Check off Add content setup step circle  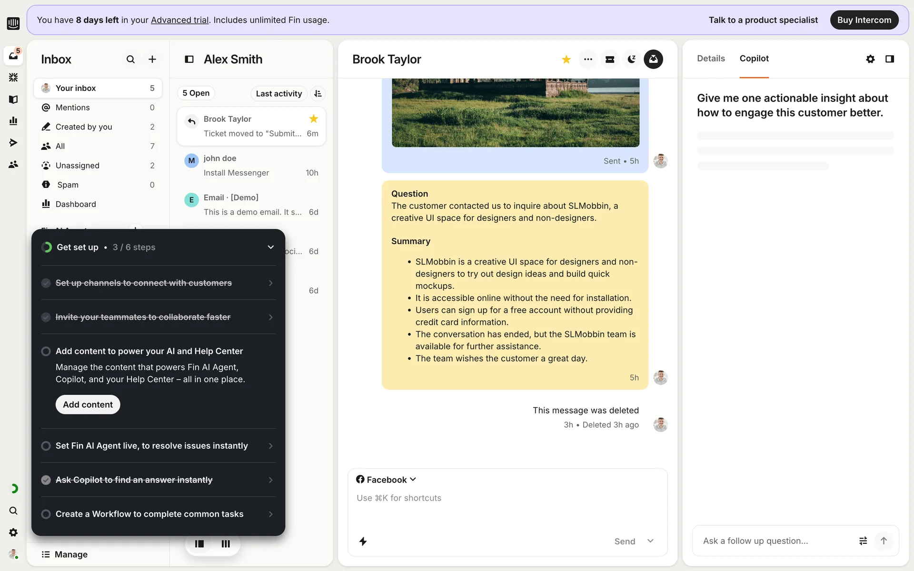pos(46,351)
